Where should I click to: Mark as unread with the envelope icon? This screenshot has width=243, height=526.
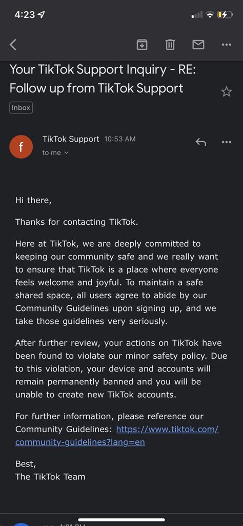(x=198, y=44)
